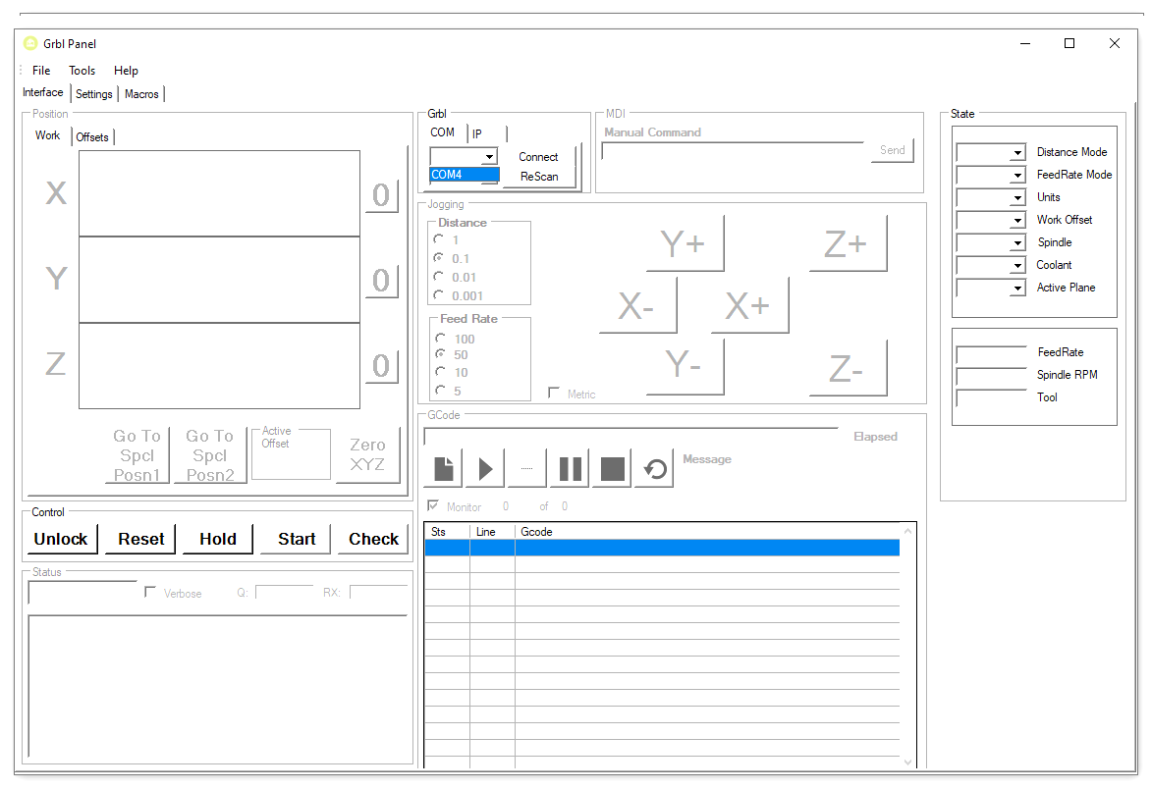Image resolution: width=1151 pixels, height=789 pixels.
Task: Click the Start control button
Action: coord(297,539)
